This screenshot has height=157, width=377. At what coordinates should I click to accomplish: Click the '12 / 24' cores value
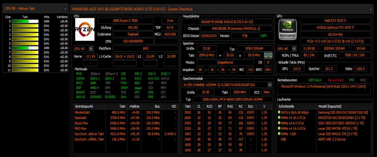[90, 56]
